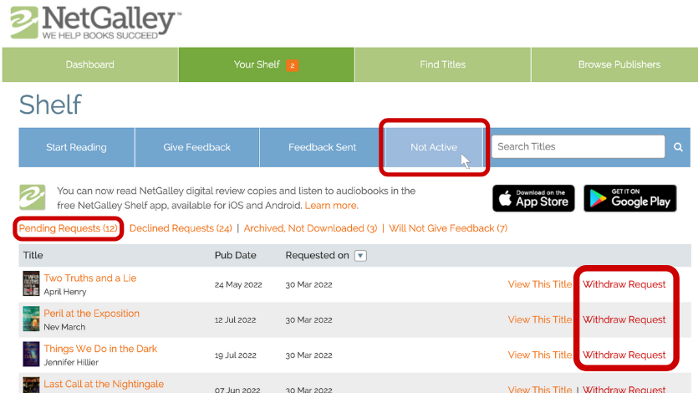The width and height of the screenshot is (698, 393).
Task: Open Browse Publishers in the navigation
Action: (619, 64)
